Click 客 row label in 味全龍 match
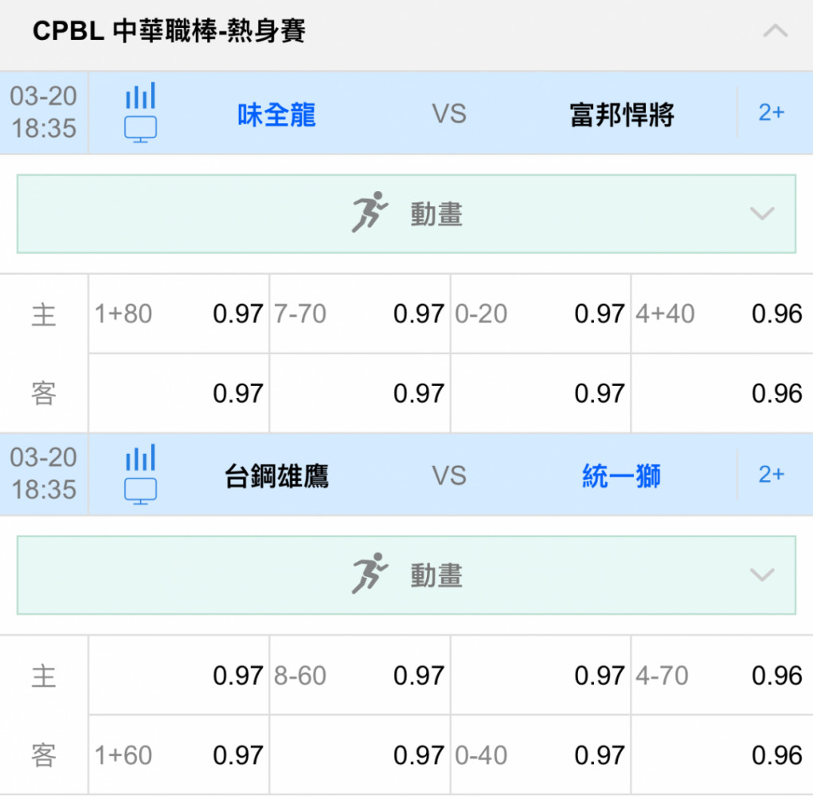 (x=44, y=394)
